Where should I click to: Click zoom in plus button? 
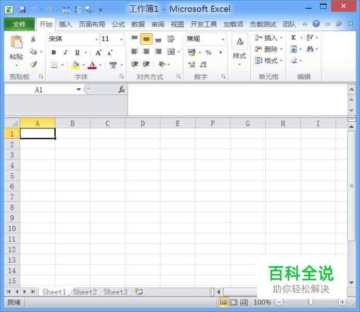coord(342,302)
